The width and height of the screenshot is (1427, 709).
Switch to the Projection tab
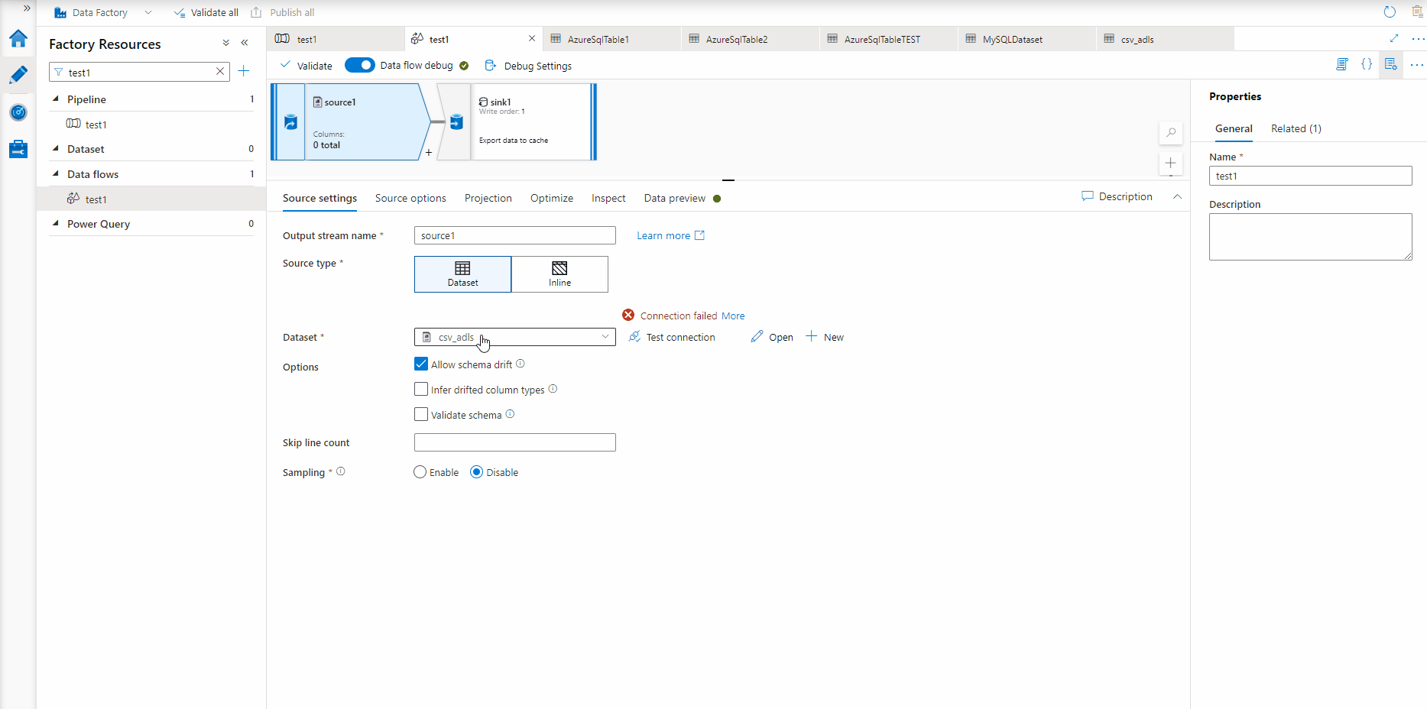pyautogui.click(x=488, y=198)
